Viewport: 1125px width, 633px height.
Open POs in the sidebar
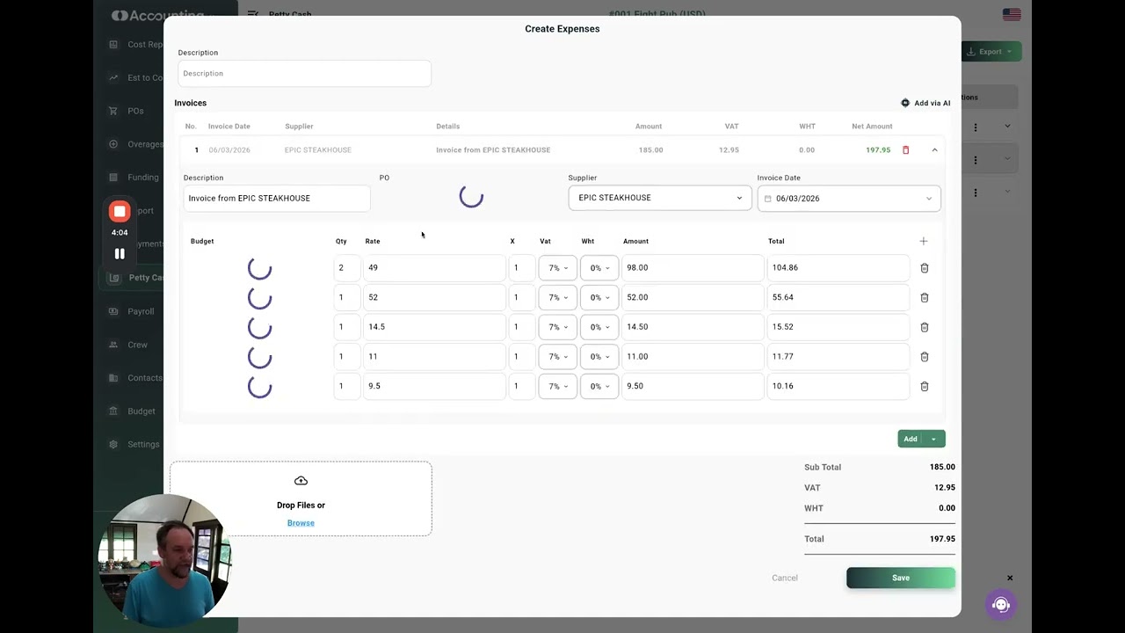pyautogui.click(x=127, y=111)
